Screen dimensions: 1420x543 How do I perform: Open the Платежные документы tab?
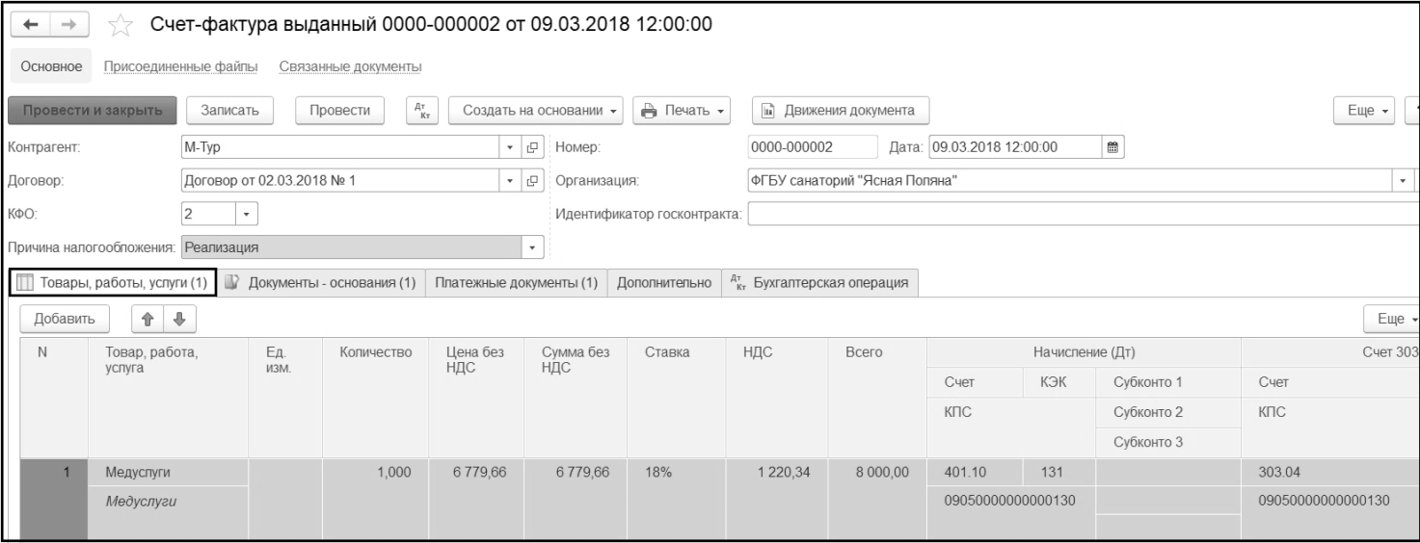tap(515, 283)
